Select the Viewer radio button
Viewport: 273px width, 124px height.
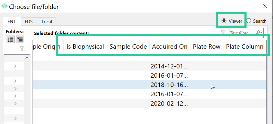(232, 21)
